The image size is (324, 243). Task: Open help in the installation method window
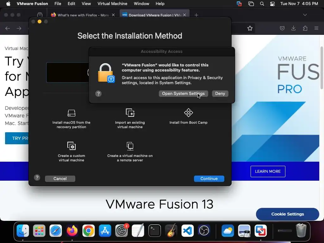tap(37, 178)
